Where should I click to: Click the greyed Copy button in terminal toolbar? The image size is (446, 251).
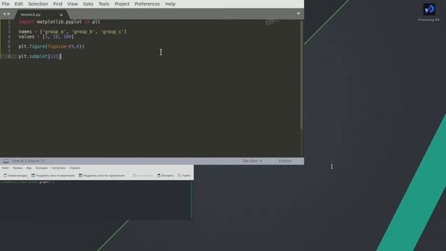pos(143,176)
